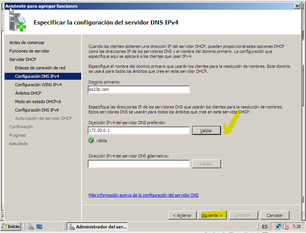The height and width of the screenshot is (233, 306).
Task: Click the show desktop quick launch icon
Action: click(39, 226)
